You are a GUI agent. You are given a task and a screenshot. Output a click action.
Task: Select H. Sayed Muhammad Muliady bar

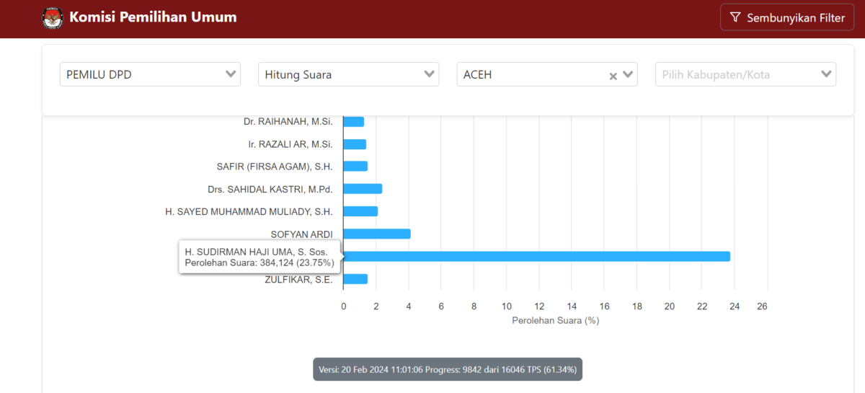pos(360,211)
